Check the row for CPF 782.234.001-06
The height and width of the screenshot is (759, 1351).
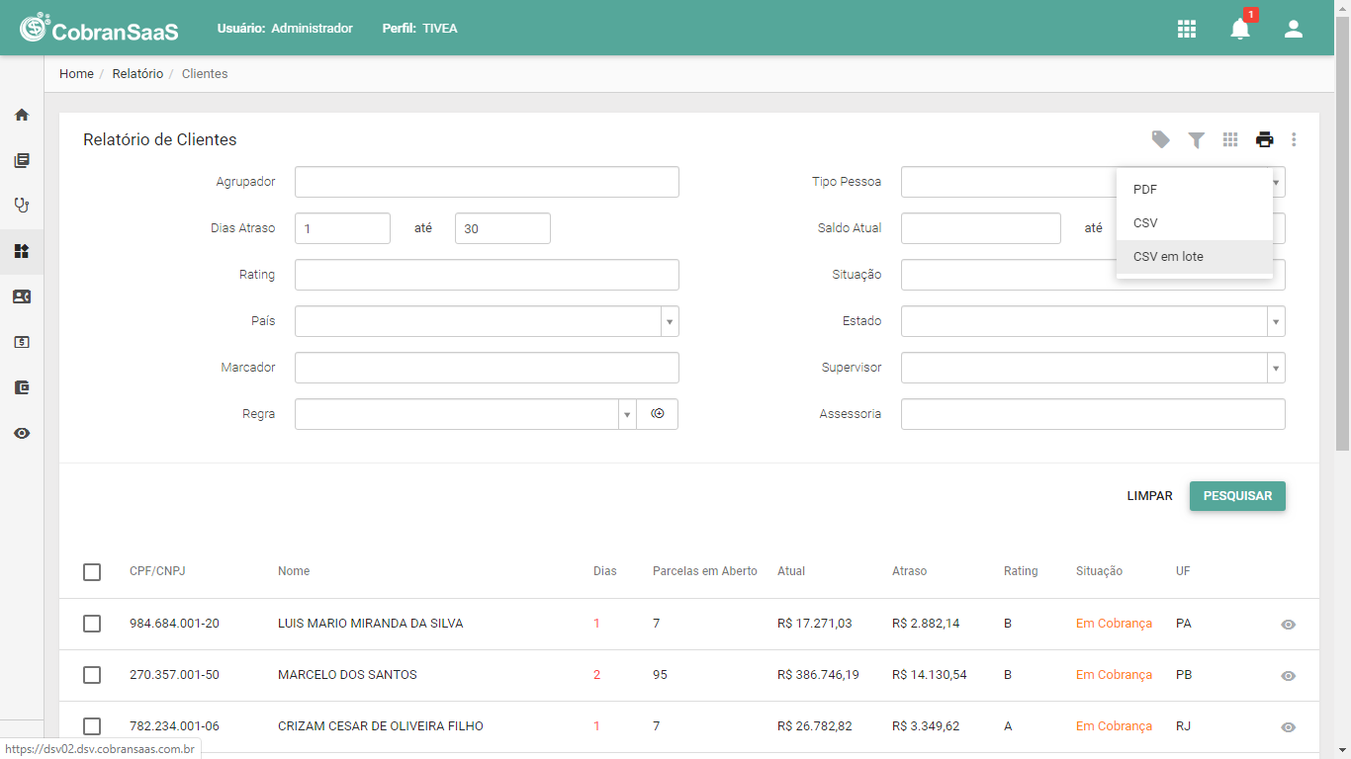pyautogui.click(x=92, y=726)
